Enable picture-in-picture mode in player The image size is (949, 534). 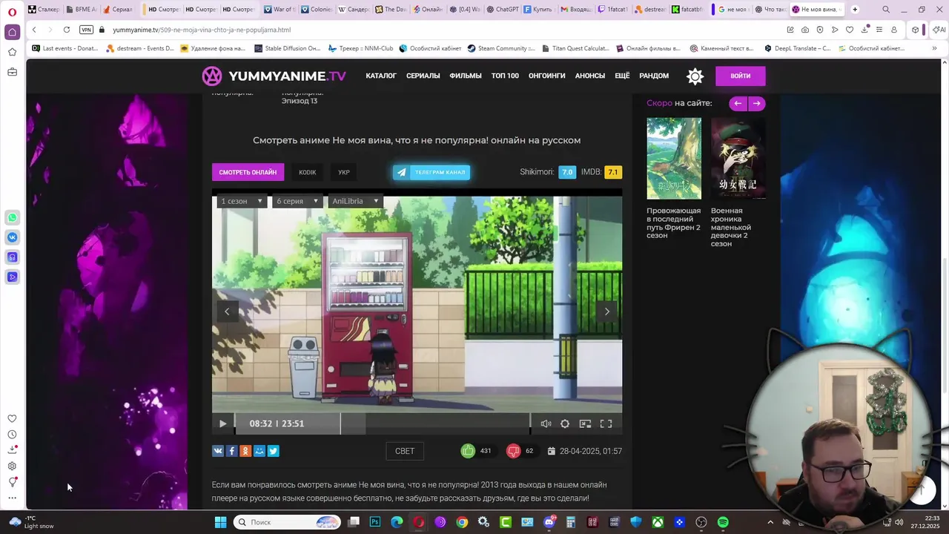tap(585, 423)
